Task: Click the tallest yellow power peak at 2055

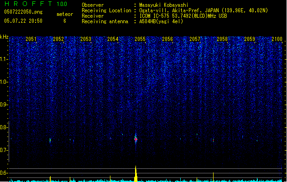Action: coord(136,174)
